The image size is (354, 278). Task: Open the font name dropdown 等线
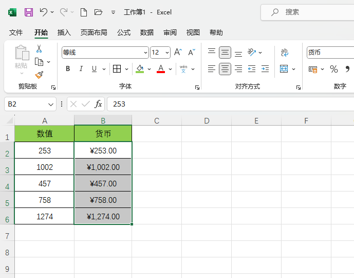tap(145, 53)
